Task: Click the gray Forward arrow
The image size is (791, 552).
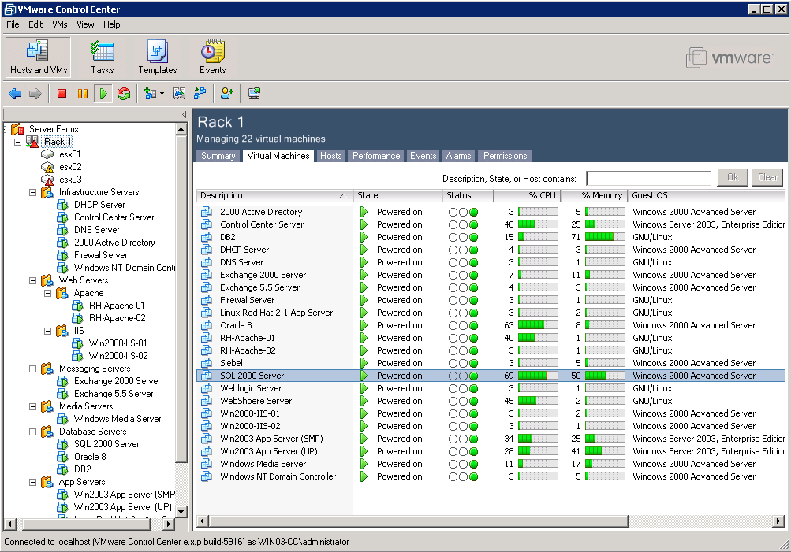Action: (35, 94)
